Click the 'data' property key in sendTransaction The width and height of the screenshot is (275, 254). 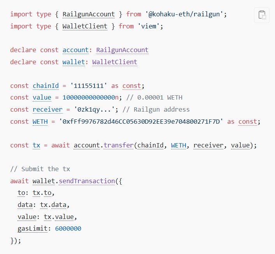[x=25, y=205]
